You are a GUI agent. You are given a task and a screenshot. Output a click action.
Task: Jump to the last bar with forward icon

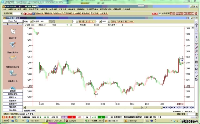pyautogui.click(x=193, y=108)
